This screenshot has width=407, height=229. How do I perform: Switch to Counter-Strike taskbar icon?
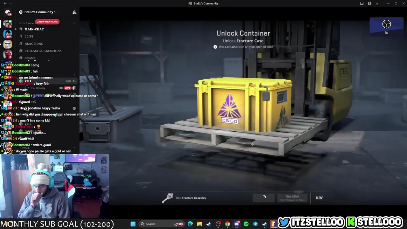pyautogui.click(x=273, y=224)
